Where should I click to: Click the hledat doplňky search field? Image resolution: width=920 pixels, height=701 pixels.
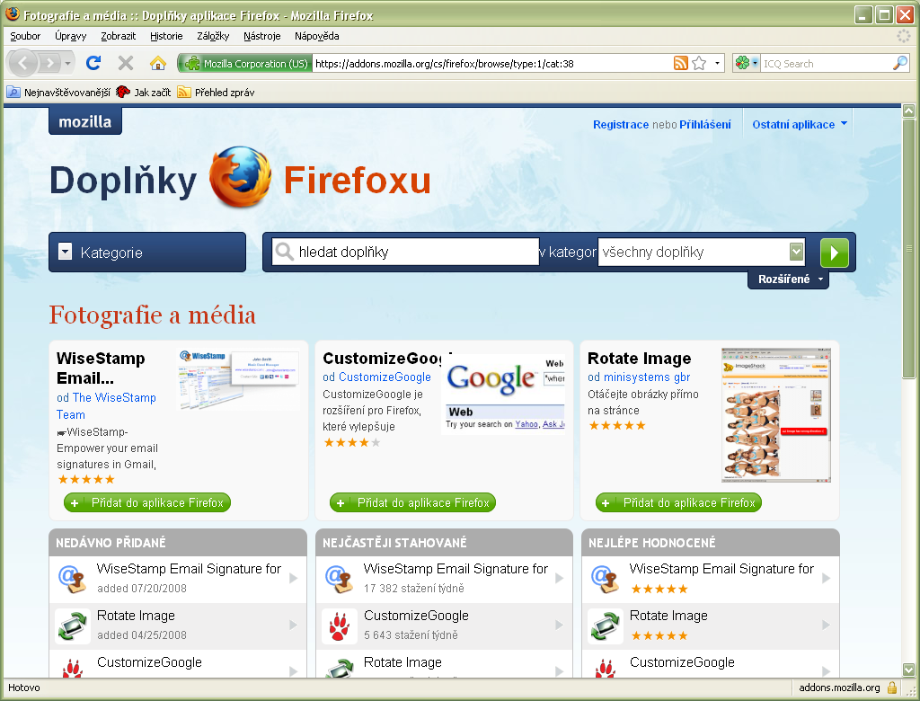click(x=405, y=252)
